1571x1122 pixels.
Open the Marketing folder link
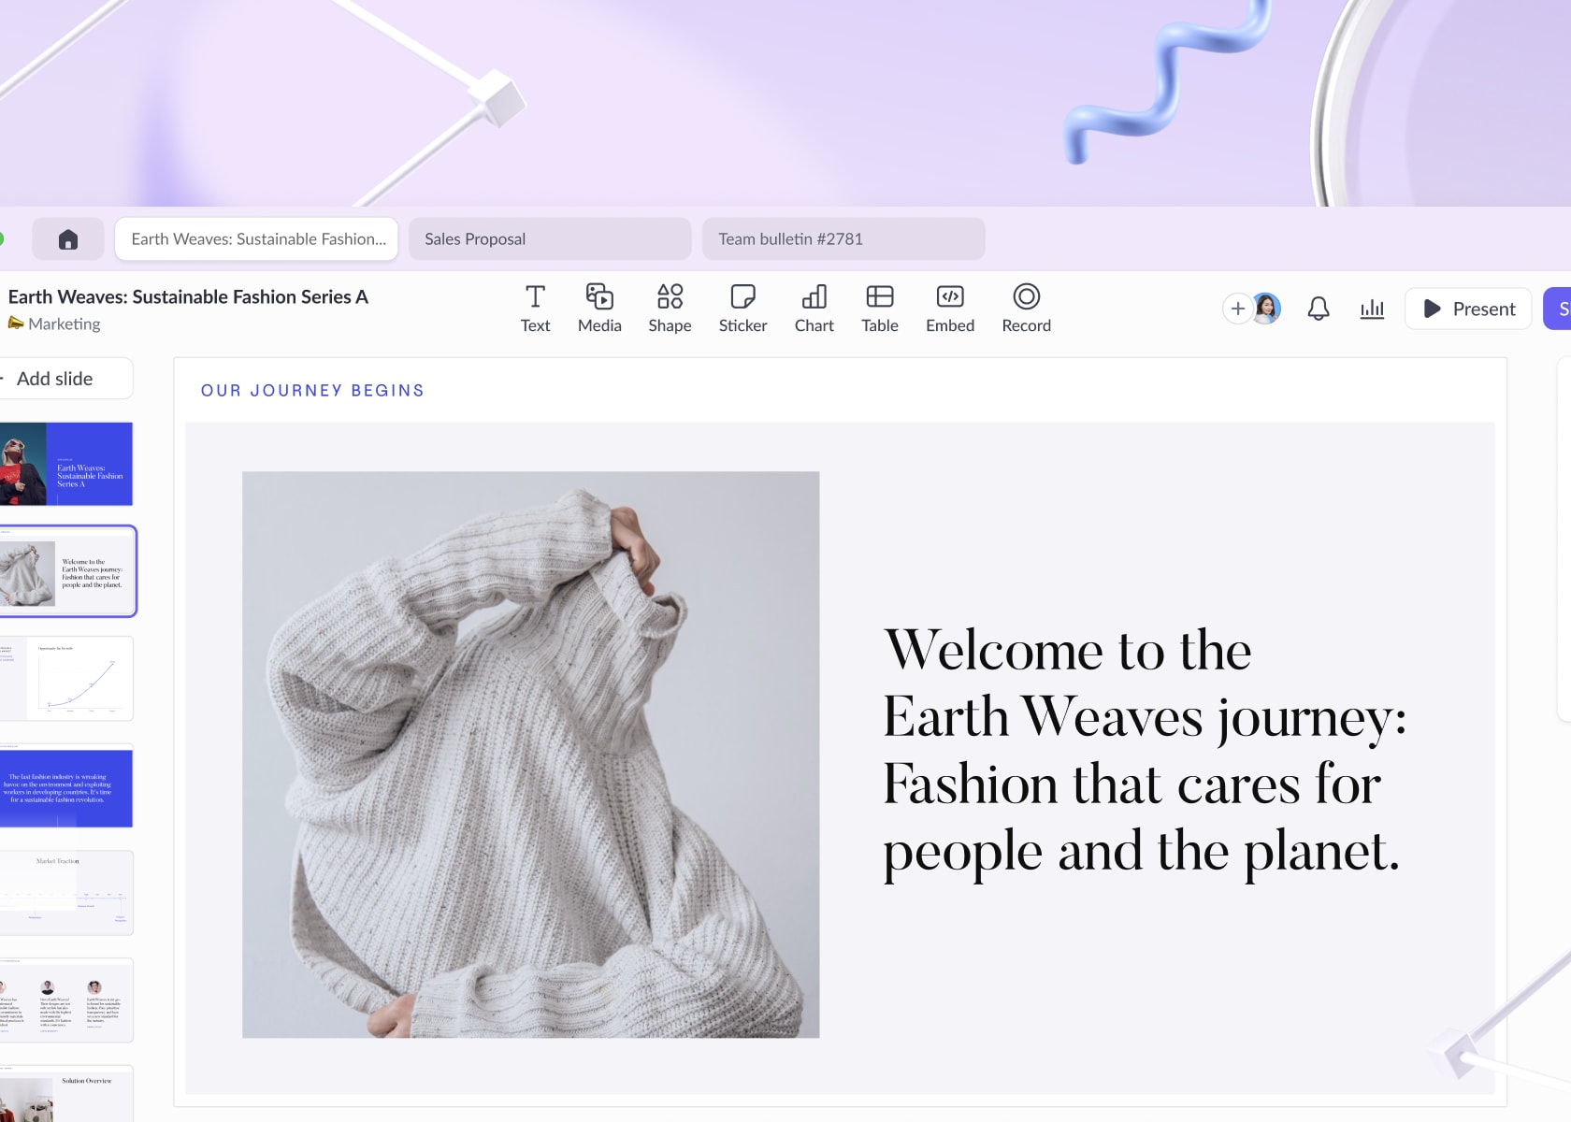pyautogui.click(x=64, y=324)
